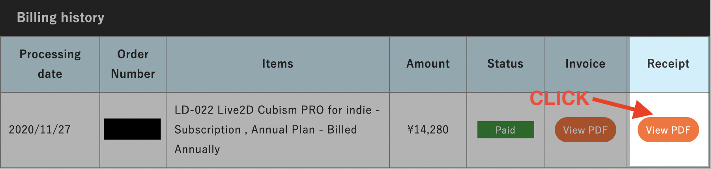The image size is (711, 169).
Task: Click the Items column header
Action: pos(278,64)
